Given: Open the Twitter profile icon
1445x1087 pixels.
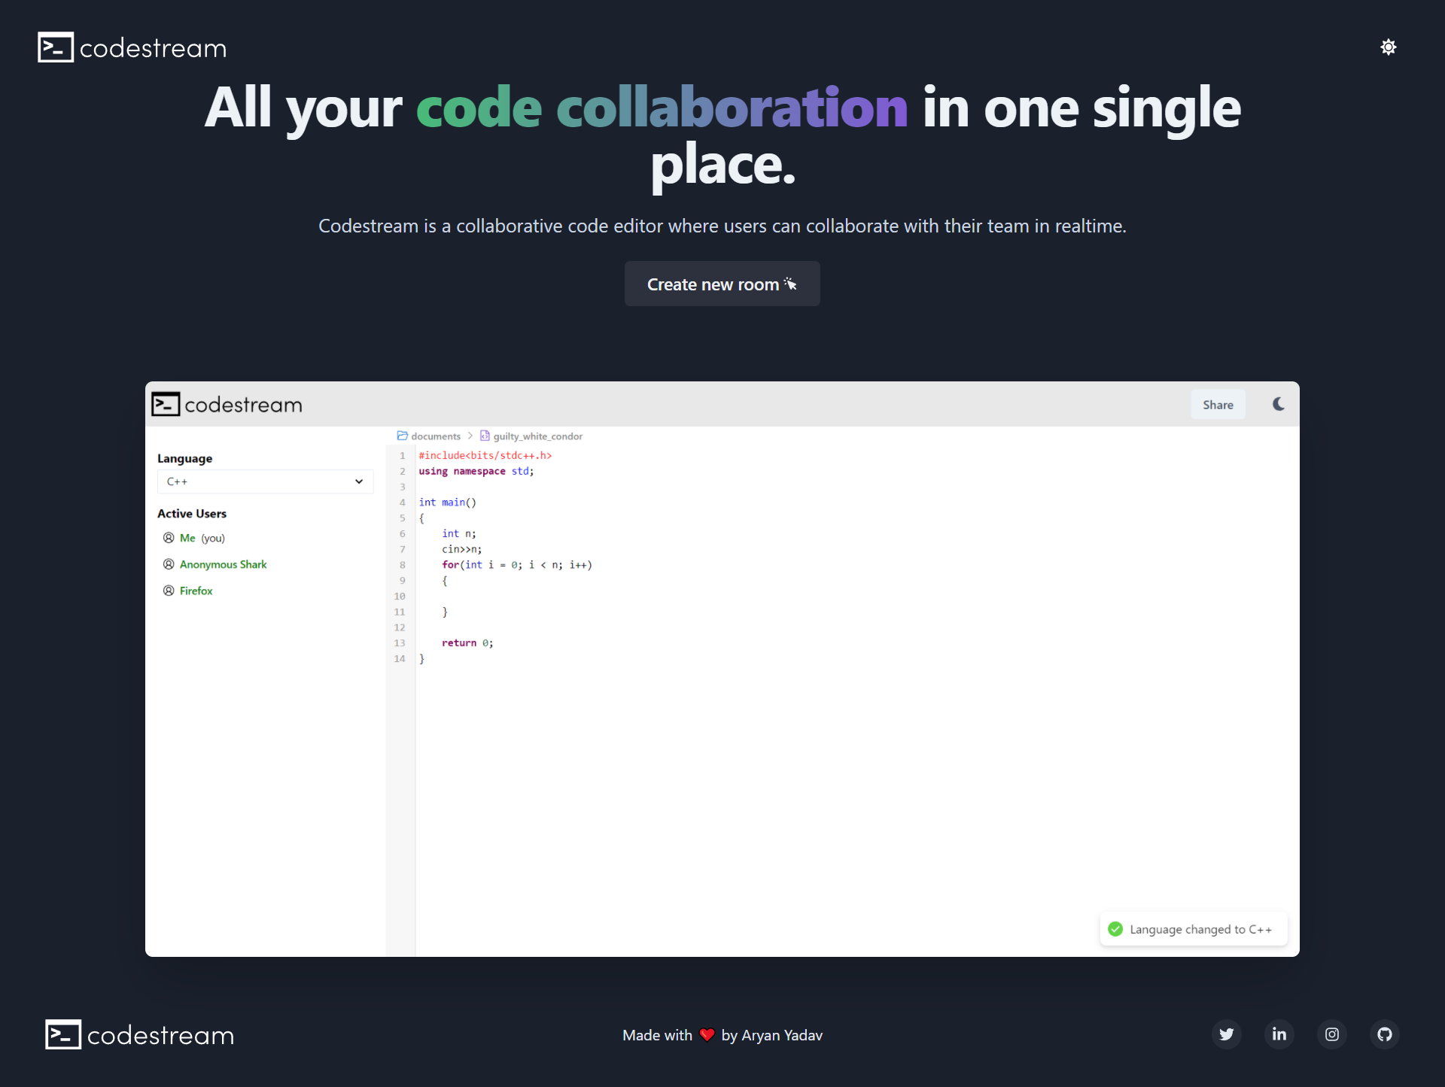Looking at the screenshot, I should coord(1226,1034).
